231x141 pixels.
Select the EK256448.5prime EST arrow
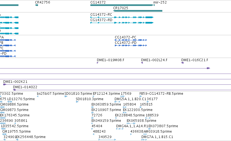17,140
